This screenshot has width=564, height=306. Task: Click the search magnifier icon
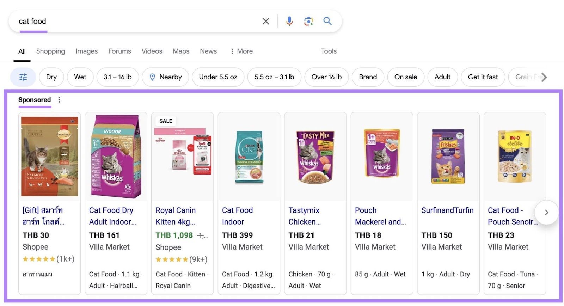pyautogui.click(x=327, y=21)
